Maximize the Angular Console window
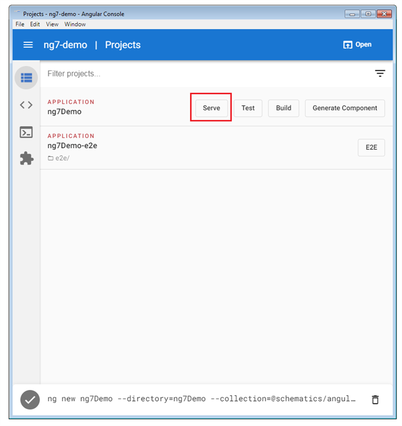 pos(368,14)
